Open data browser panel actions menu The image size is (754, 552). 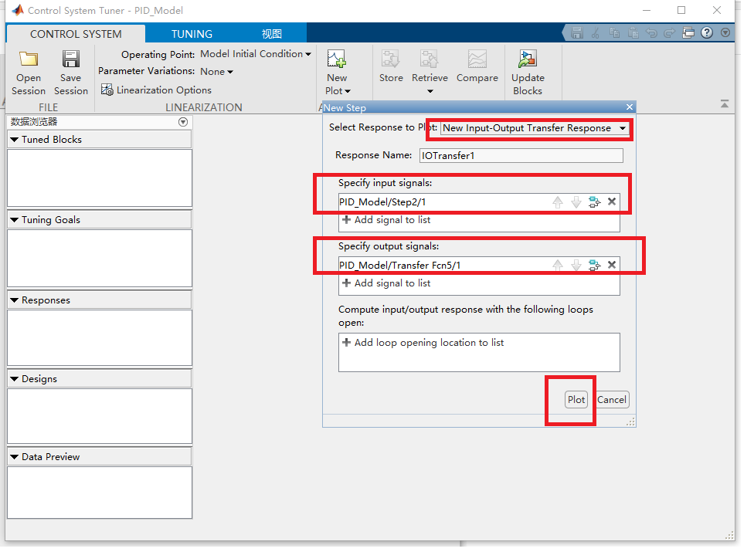(183, 121)
